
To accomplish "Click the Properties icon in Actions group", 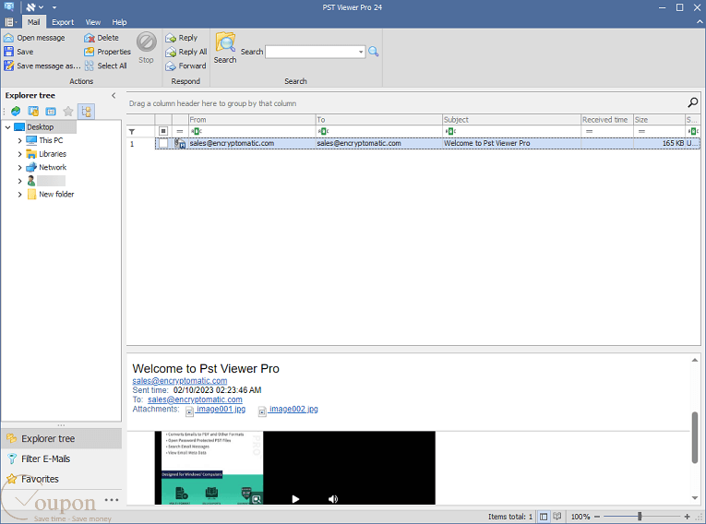I will (x=90, y=52).
